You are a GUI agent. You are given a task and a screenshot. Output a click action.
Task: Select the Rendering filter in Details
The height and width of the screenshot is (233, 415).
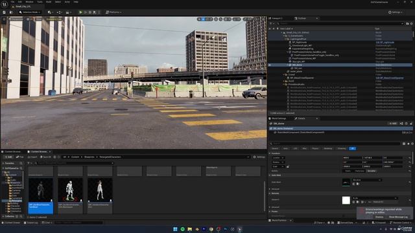point(327,148)
